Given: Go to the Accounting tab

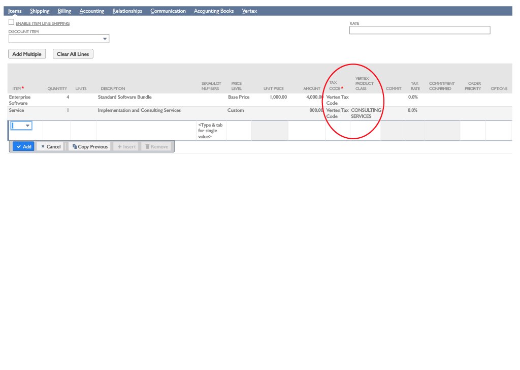Looking at the screenshot, I should click(91, 11).
